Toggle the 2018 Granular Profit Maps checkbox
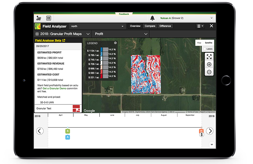The height and width of the screenshot is (164, 253). (x=37, y=34)
